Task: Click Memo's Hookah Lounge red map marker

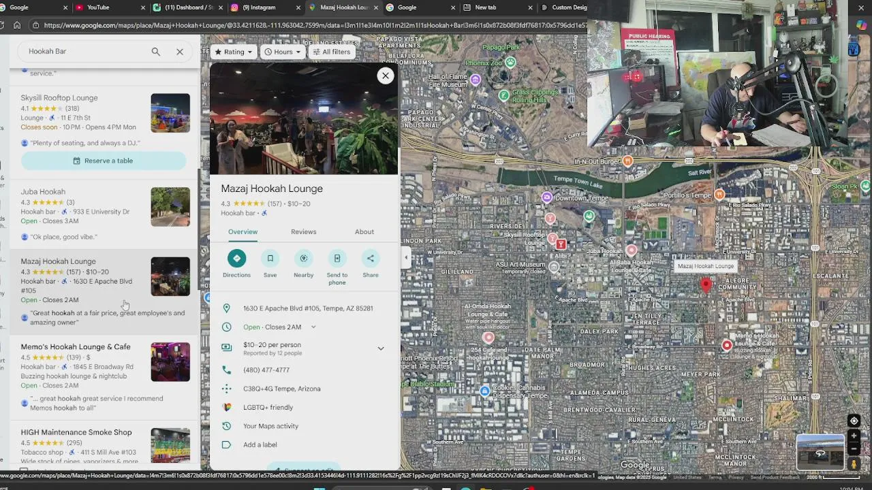Action: (727, 346)
